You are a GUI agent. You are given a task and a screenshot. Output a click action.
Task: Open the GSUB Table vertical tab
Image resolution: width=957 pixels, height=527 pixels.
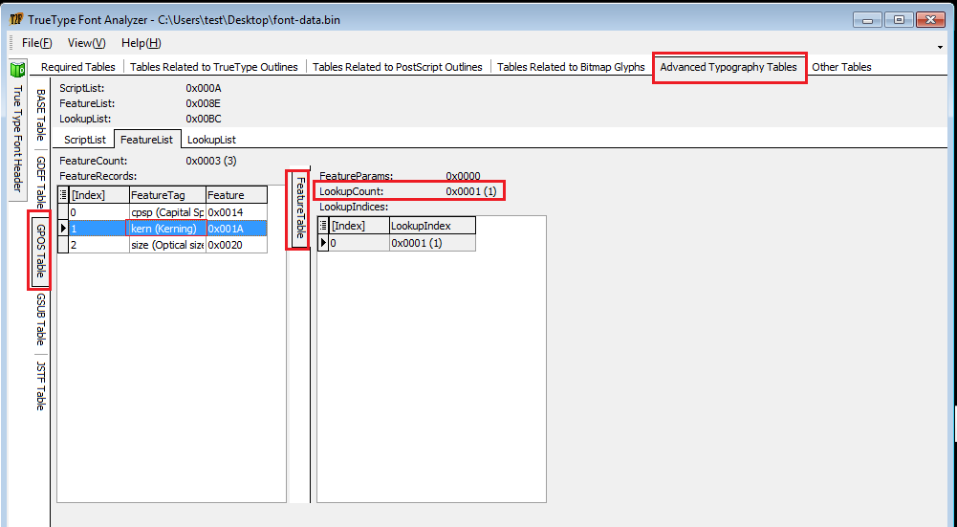point(40,319)
